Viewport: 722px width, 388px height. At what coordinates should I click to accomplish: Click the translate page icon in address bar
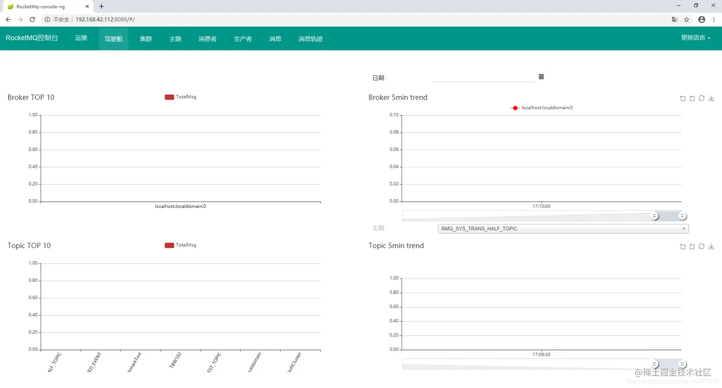674,20
